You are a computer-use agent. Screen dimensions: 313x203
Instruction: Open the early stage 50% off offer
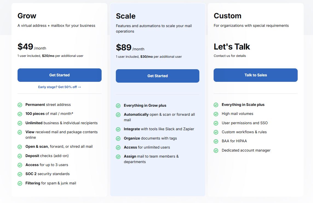coord(59,87)
